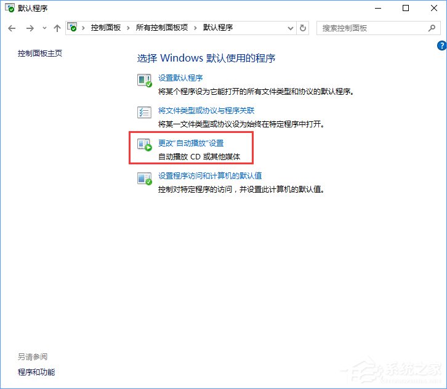Open the 设置默认程序 link
Image resolution: width=447 pixels, height=389 pixels.
pos(180,78)
